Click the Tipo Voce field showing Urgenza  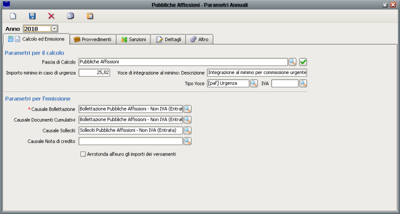pos(228,83)
